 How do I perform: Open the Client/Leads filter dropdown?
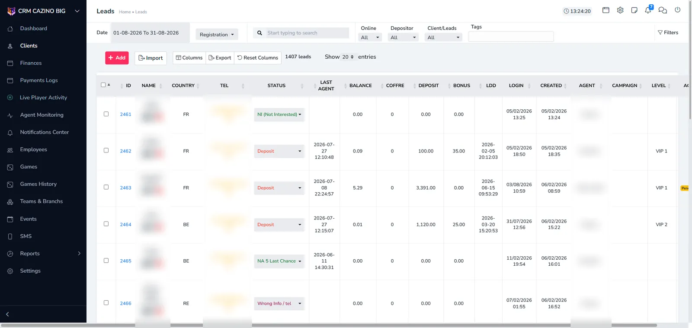pos(444,38)
